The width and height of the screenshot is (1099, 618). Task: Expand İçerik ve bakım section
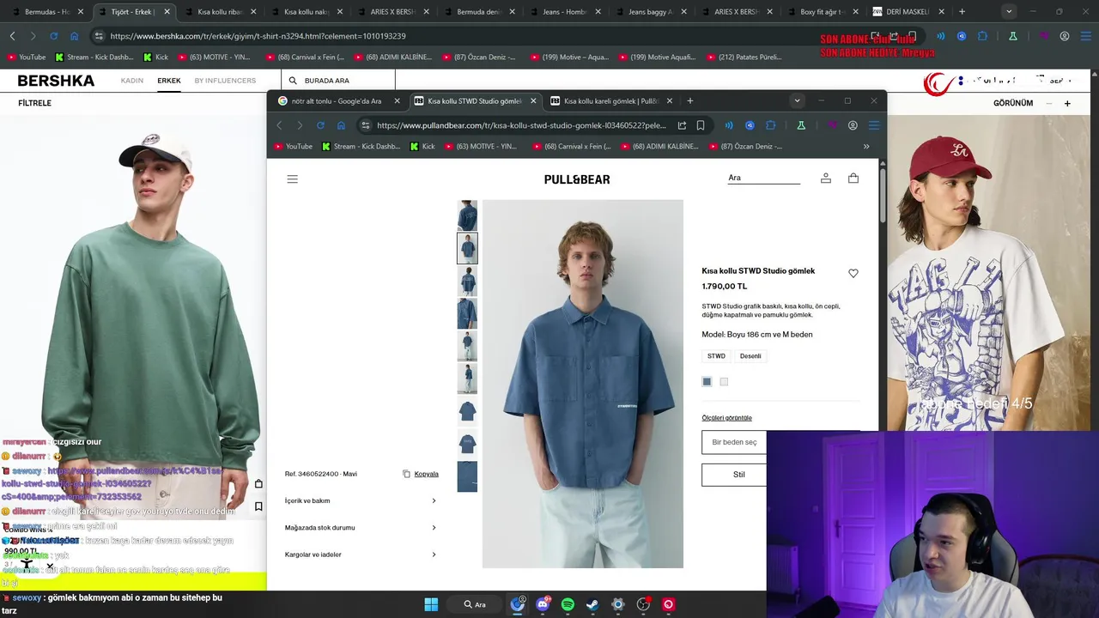(361, 500)
